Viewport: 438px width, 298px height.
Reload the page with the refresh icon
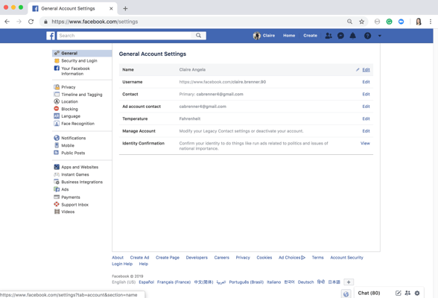[31, 22]
